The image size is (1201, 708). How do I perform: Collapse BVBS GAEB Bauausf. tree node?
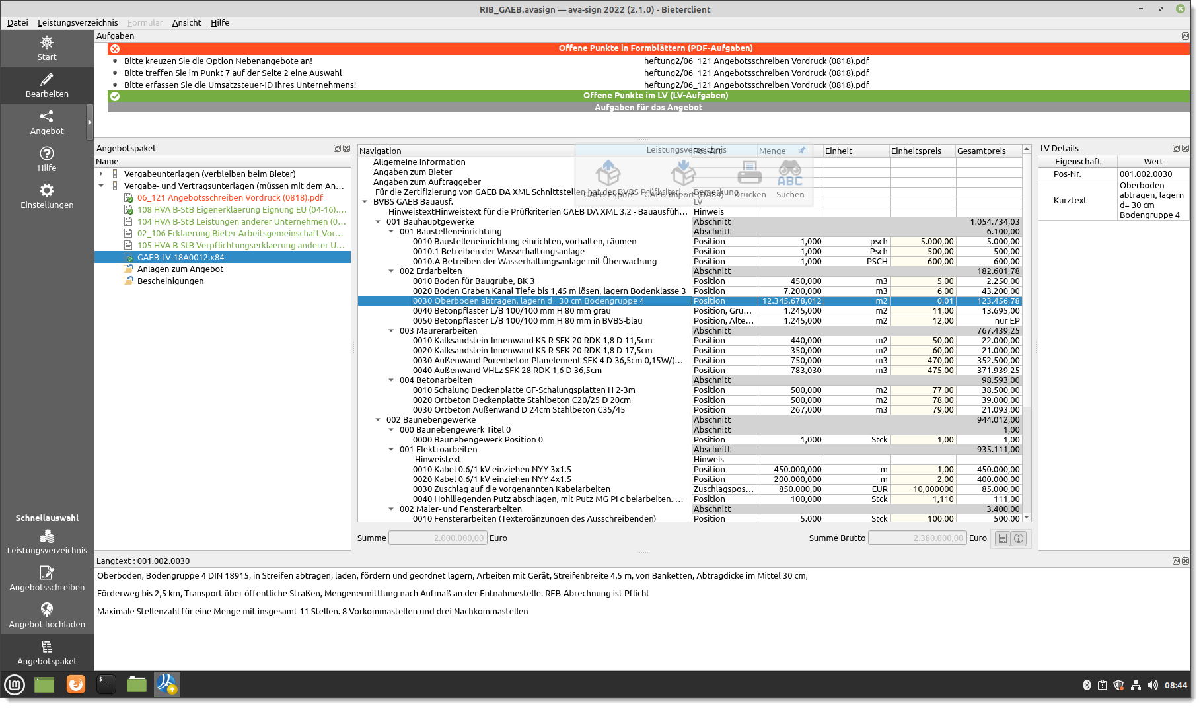(365, 202)
